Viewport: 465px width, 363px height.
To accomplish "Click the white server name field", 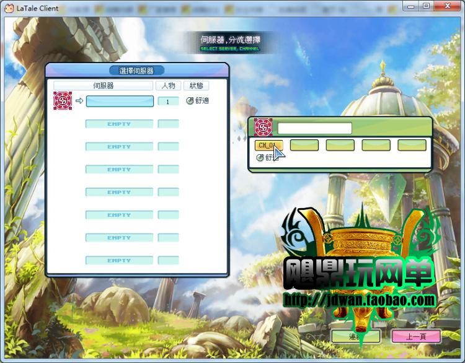I will point(314,128).
